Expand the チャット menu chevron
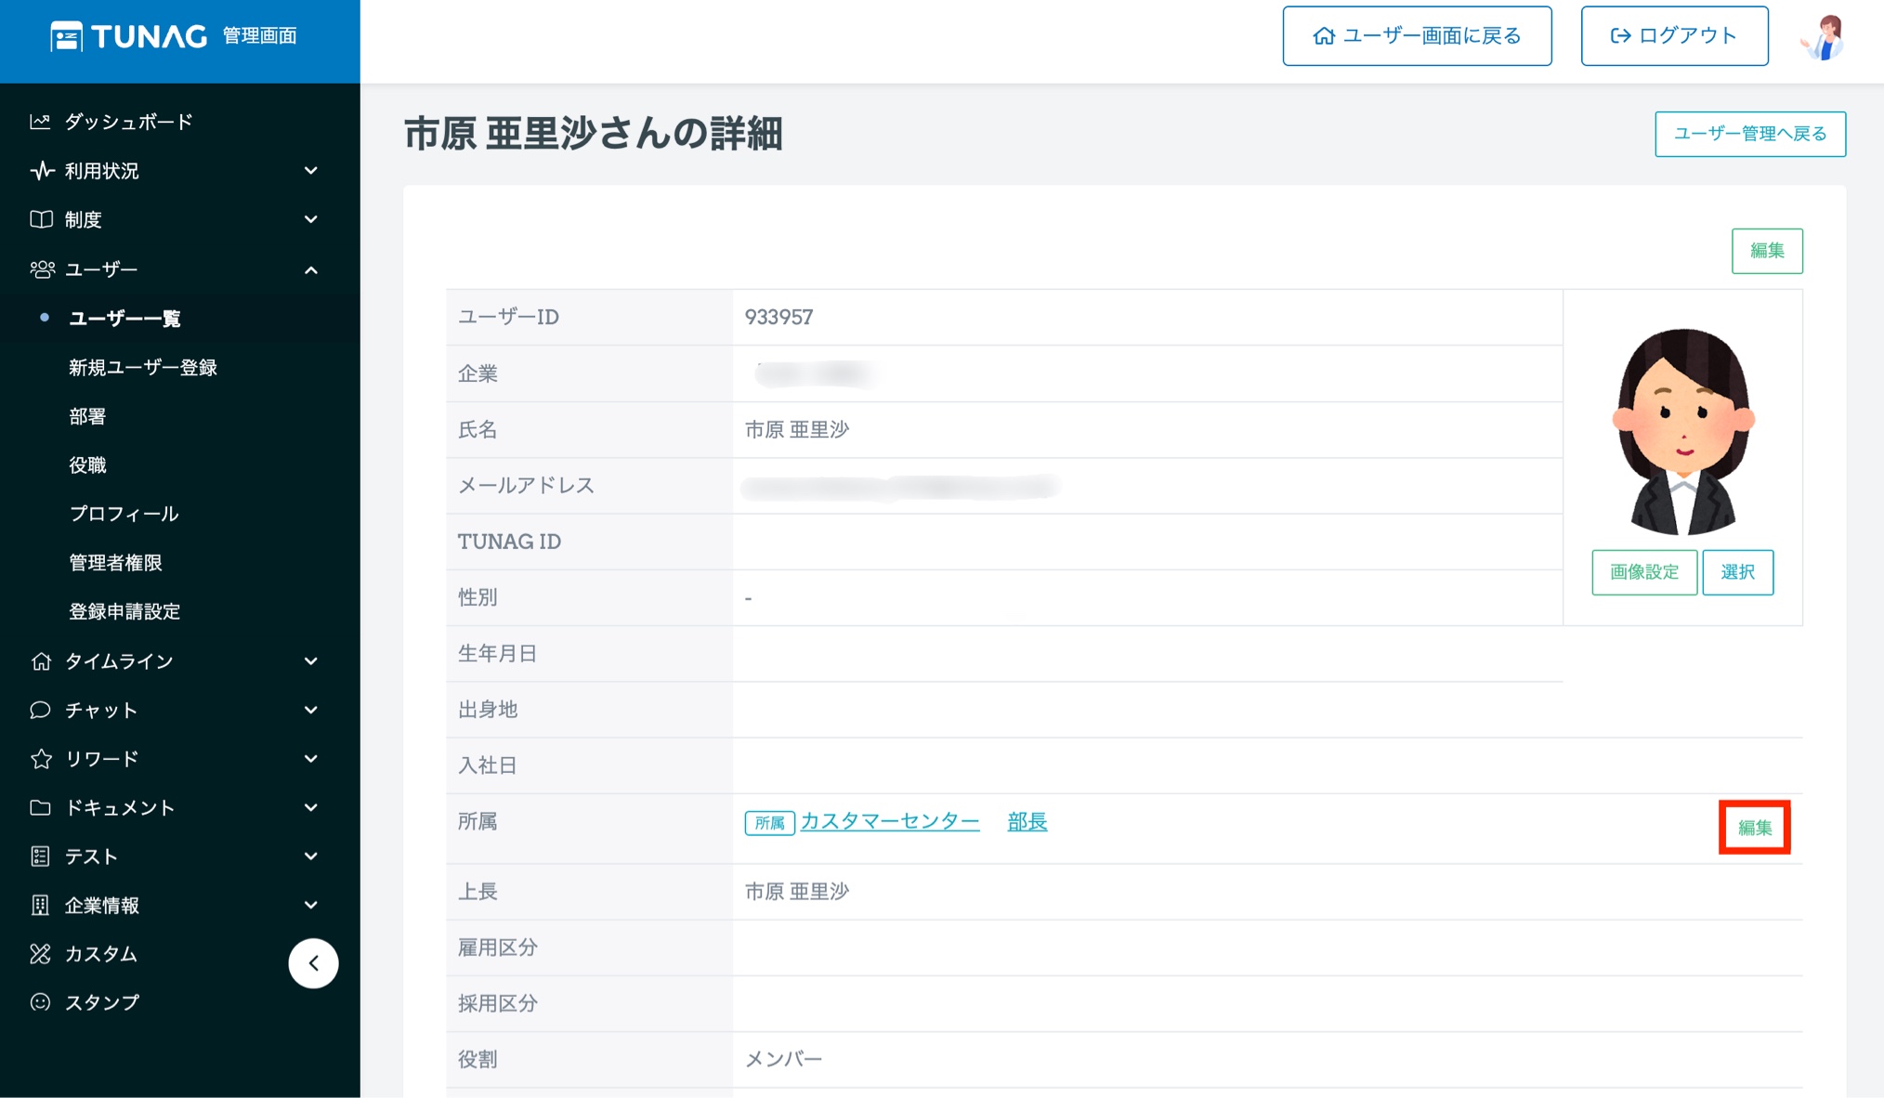Screen dimensions: 1884x1098 311,710
